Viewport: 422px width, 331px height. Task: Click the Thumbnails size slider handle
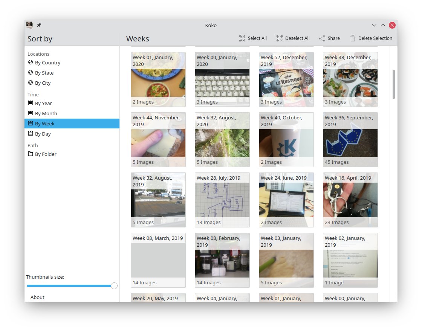tap(114, 286)
